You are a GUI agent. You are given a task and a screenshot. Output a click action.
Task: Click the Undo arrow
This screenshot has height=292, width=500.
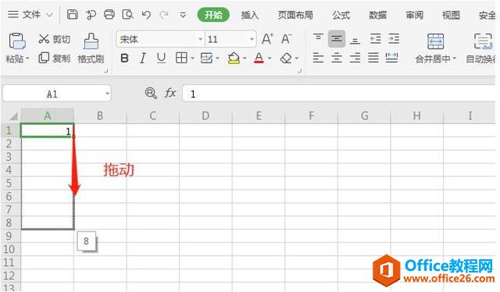tap(146, 15)
